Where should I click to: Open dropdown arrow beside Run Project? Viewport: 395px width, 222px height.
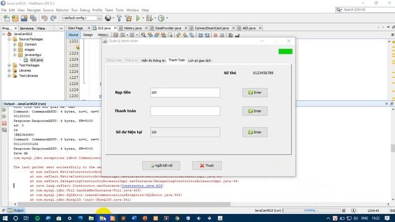(143, 18)
